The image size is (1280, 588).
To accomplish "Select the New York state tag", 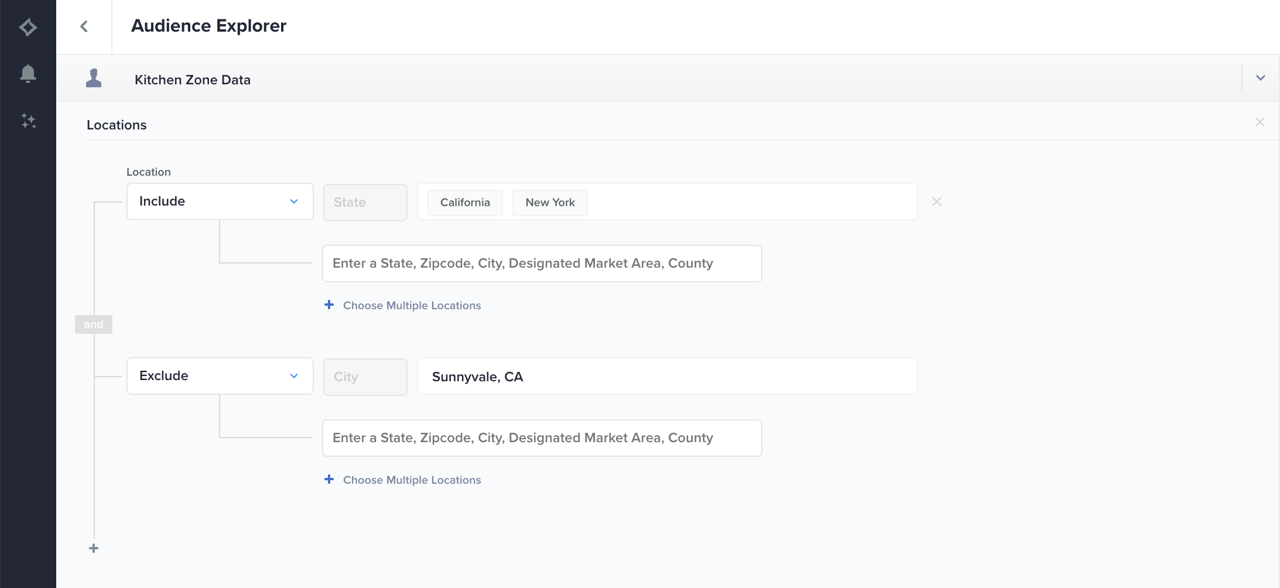I will tap(550, 203).
